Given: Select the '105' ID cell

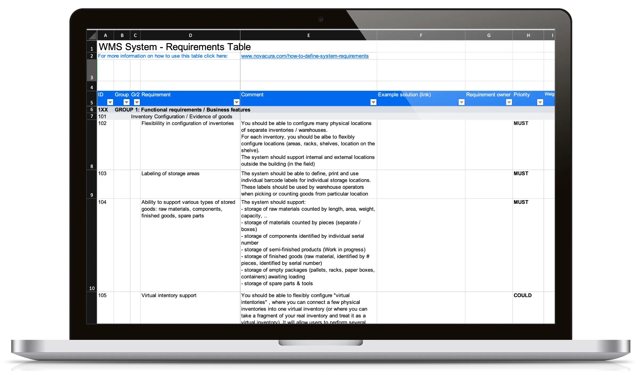Looking at the screenshot, I should (x=106, y=308).
